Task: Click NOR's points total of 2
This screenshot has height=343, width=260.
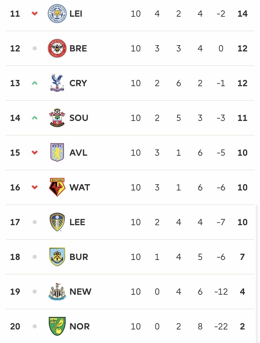Action: [x=242, y=326]
